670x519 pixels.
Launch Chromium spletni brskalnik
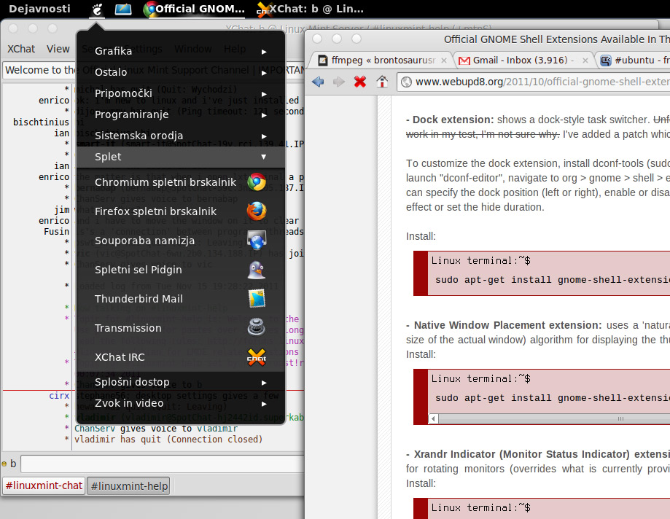[x=180, y=182]
